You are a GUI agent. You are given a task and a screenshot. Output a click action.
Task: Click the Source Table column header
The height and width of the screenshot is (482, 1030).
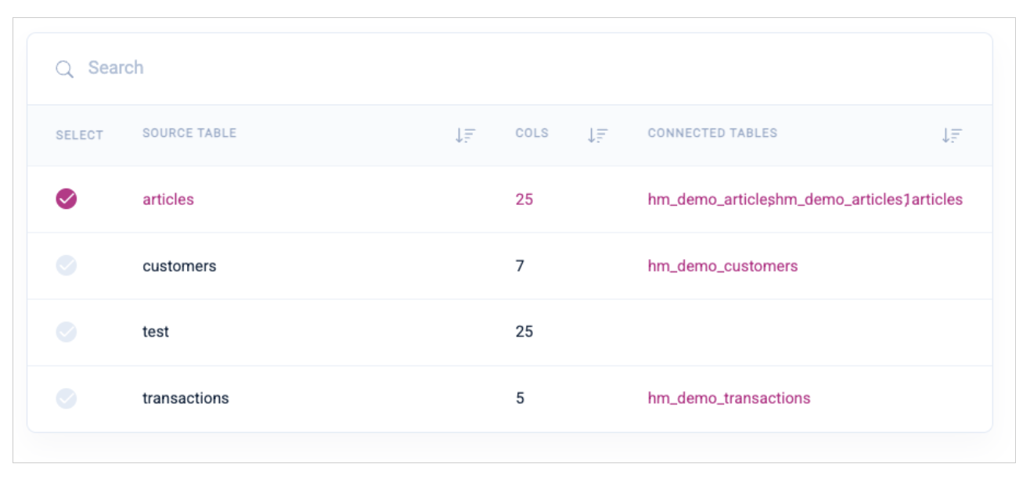[x=189, y=133]
